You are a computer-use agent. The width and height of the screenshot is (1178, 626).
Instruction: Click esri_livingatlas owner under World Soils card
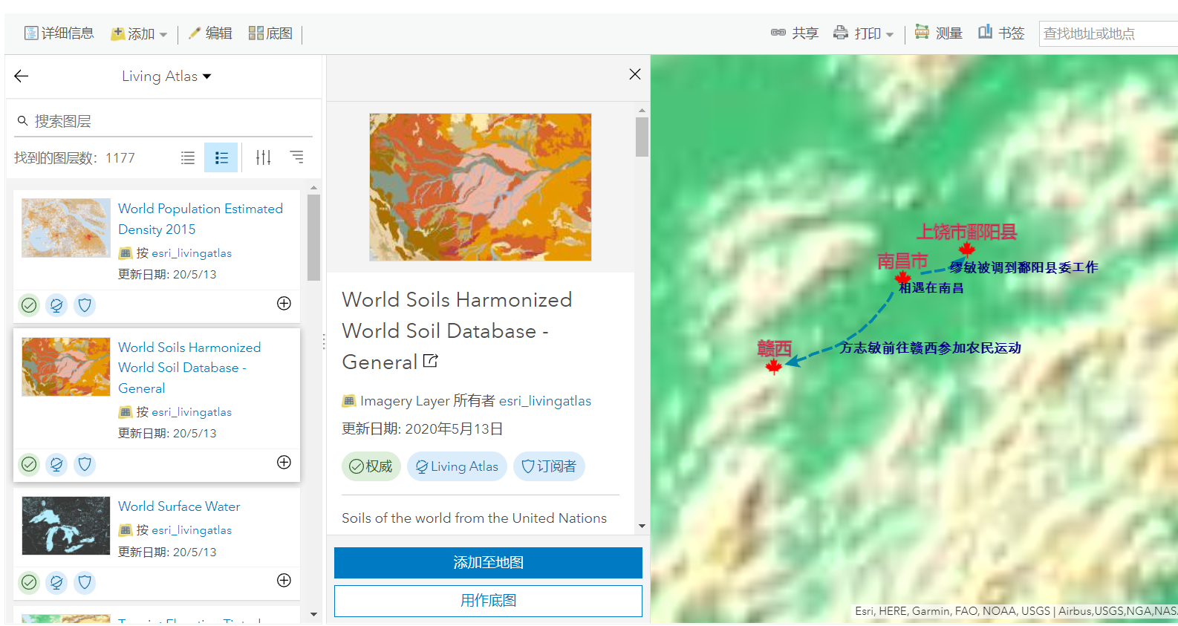click(192, 412)
